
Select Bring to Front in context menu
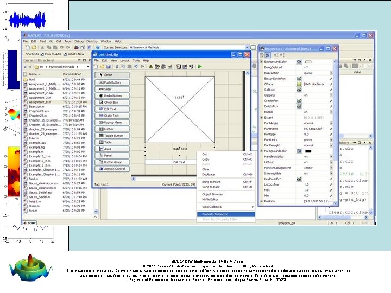(226, 182)
